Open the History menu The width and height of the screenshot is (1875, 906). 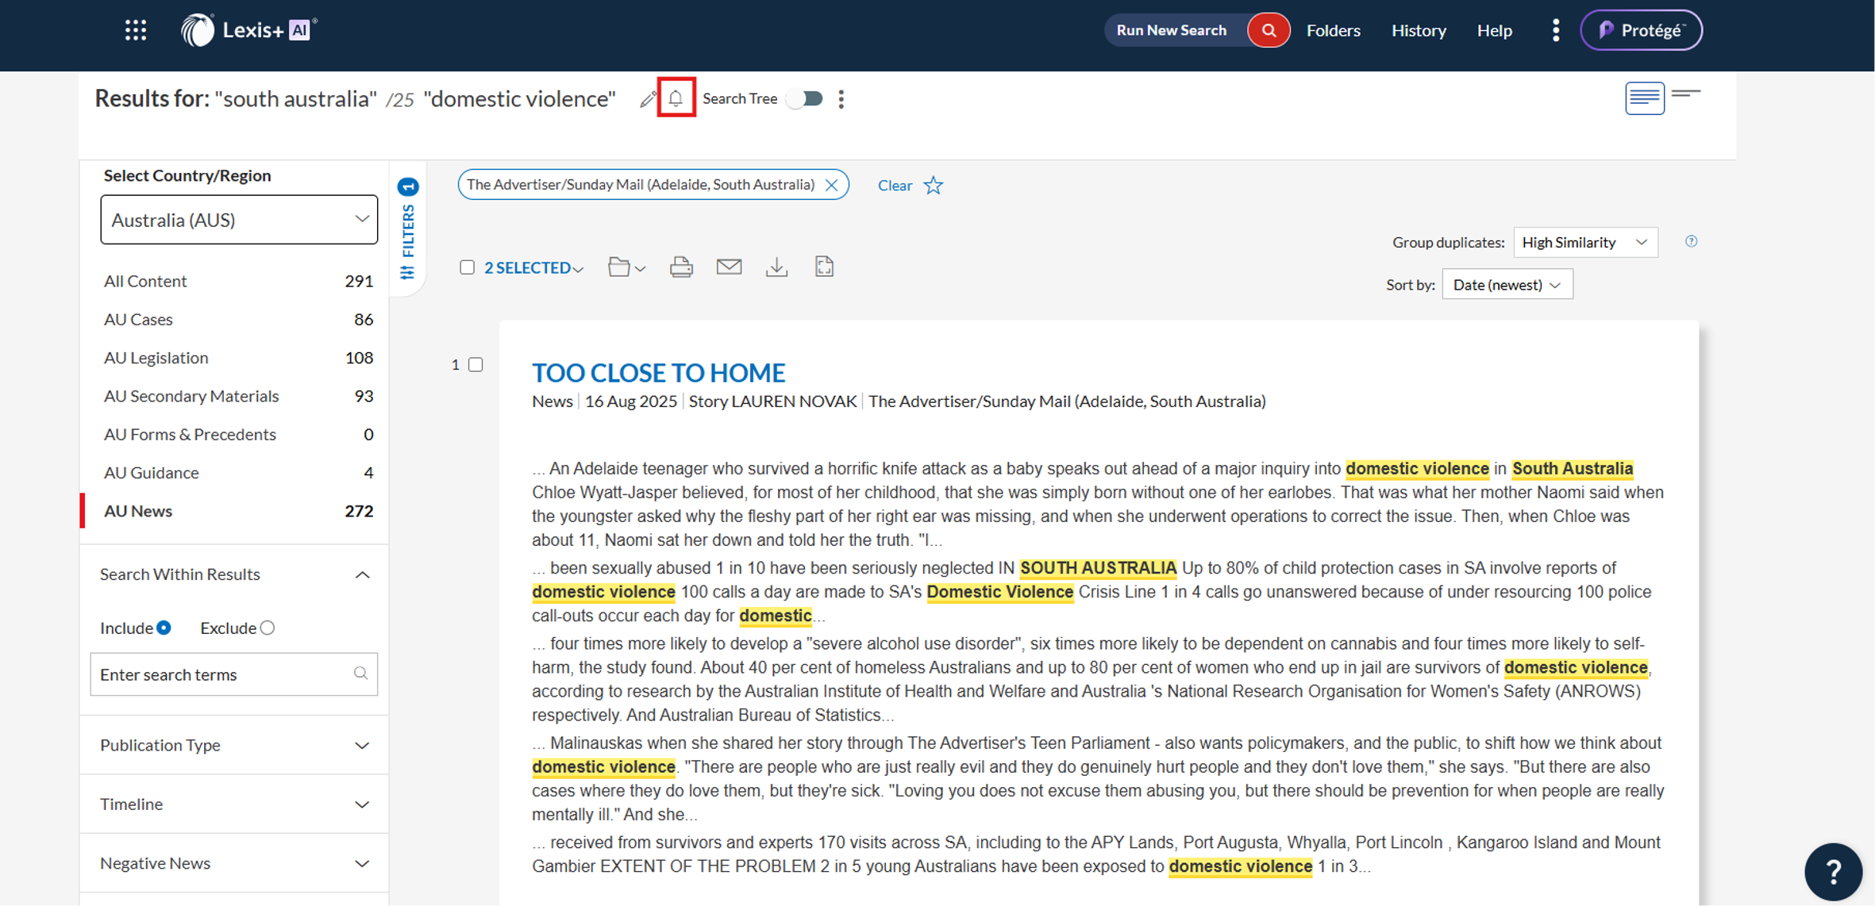coord(1418,30)
